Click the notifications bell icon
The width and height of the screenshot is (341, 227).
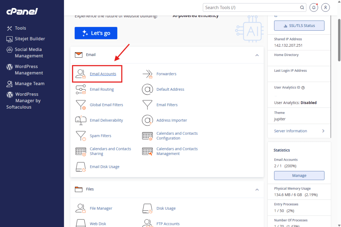(x=313, y=7)
